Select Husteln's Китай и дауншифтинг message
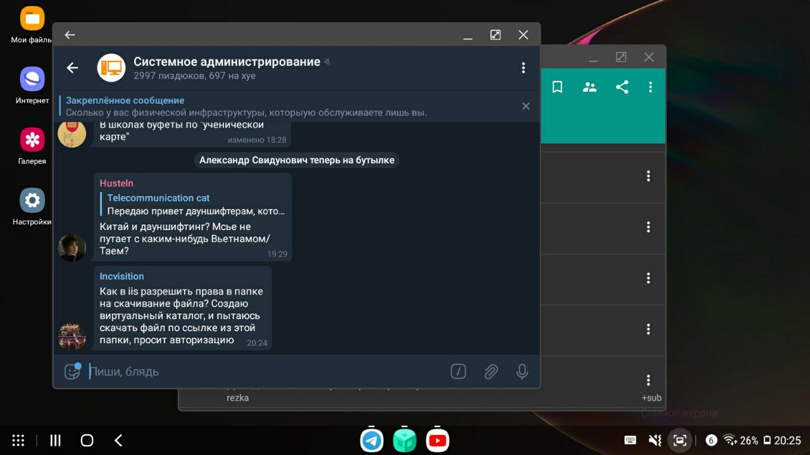This screenshot has width=810, height=455. [x=193, y=217]
